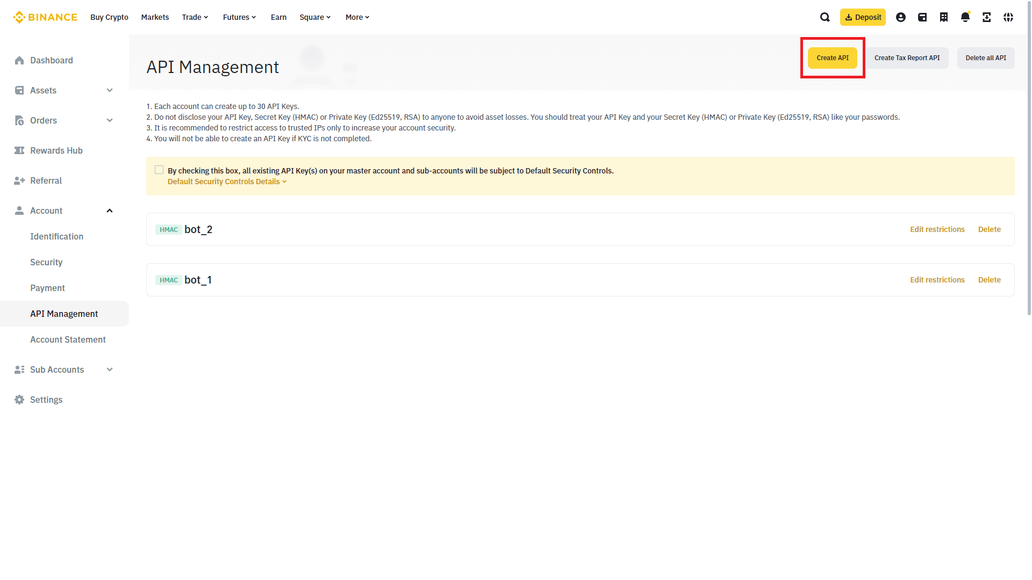Select API Management sidebar item

click(64, 314)
